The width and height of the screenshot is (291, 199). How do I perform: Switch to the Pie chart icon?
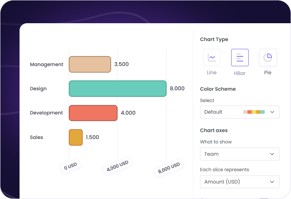(268, 58)
